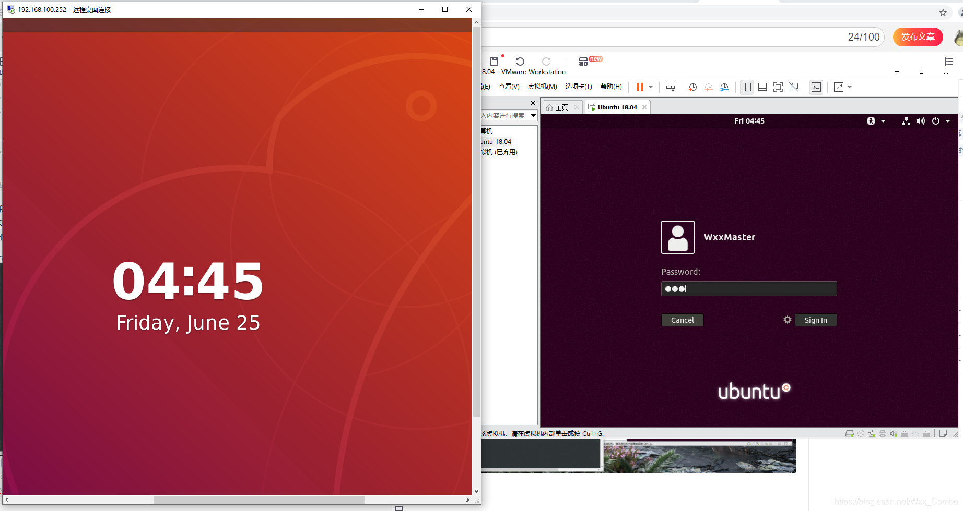Click the WxxMaster user avatar
963x511 pixels.
pyautogui.click(x=677, y=237)
